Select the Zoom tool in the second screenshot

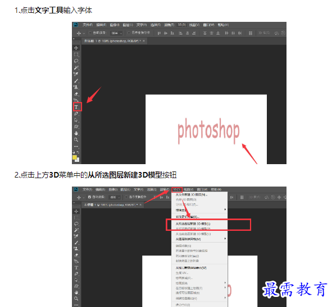76,299
